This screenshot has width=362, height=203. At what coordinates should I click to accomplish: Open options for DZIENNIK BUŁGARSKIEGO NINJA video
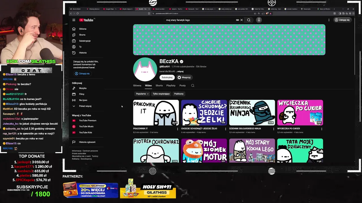click(273, 129)
